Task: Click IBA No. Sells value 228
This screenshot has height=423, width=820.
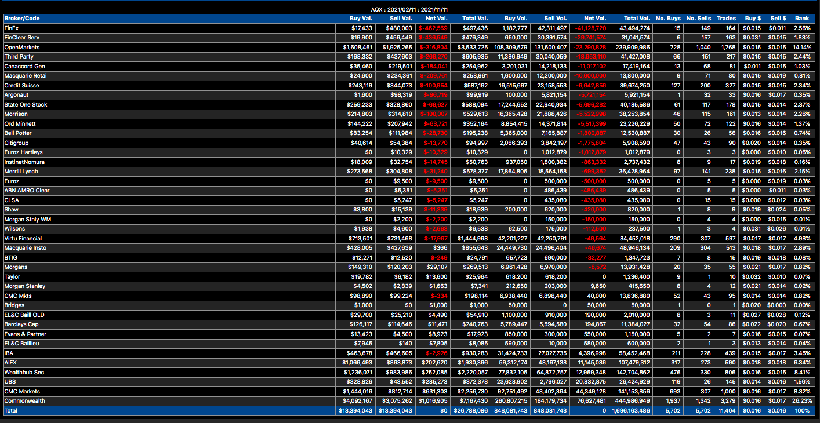Action: click(705, 353)
